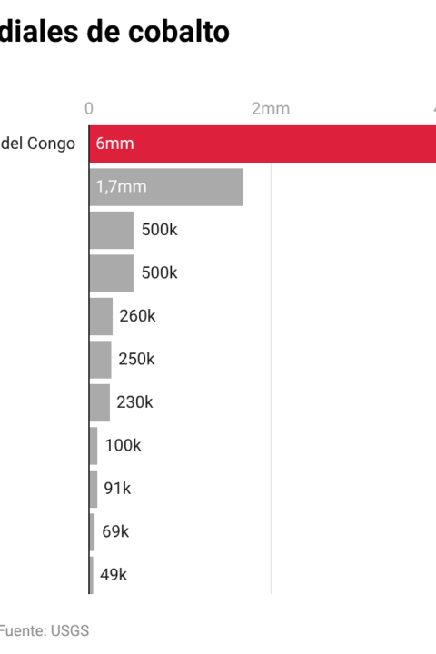Click the first 500k value label

point(159,230)
